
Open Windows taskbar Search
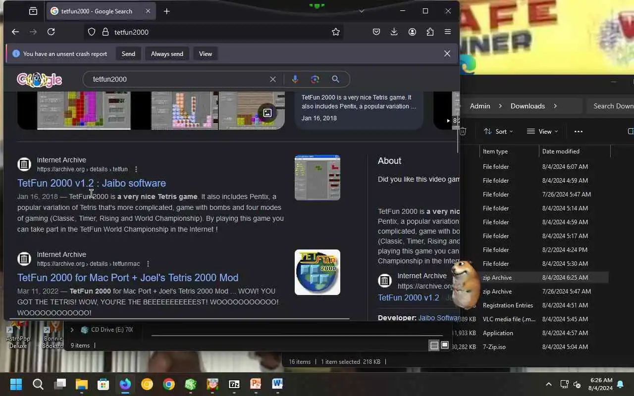(x=38, y=384)
